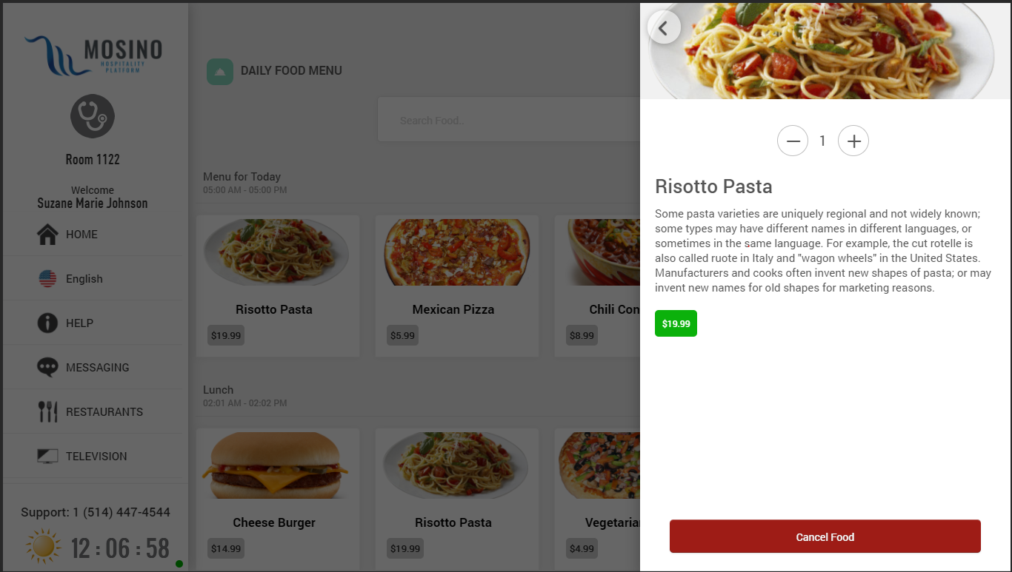1012x572 pixels.
Task: Click the Messaging chat bubble icon
Action: (47, 368)
